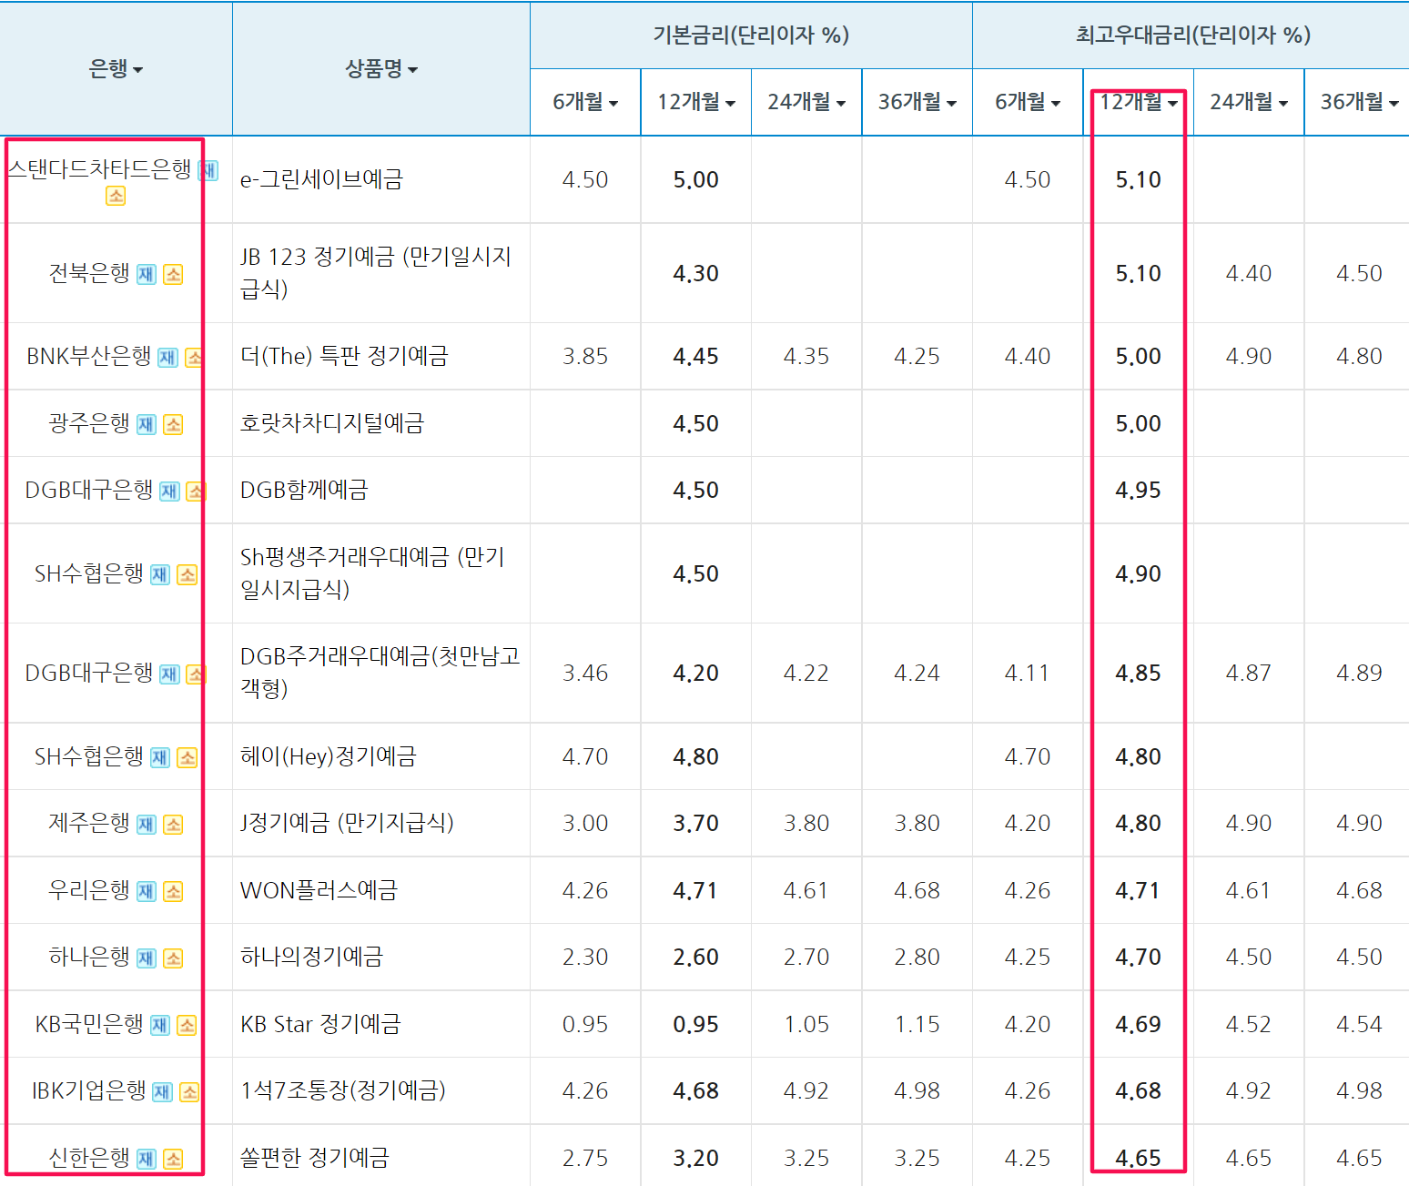Click the 소 badge beside KB국민은행
1409x1186 pixels.
coord(187,1025)
